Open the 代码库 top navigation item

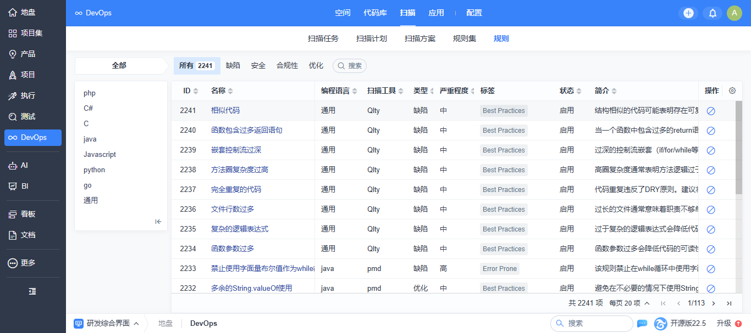(375, 13)
